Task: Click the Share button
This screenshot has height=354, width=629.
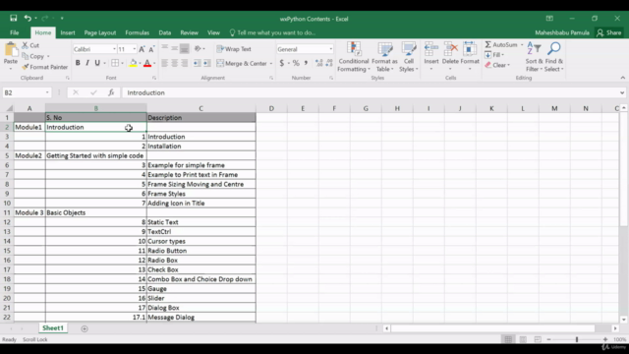Action: point(609,32)
